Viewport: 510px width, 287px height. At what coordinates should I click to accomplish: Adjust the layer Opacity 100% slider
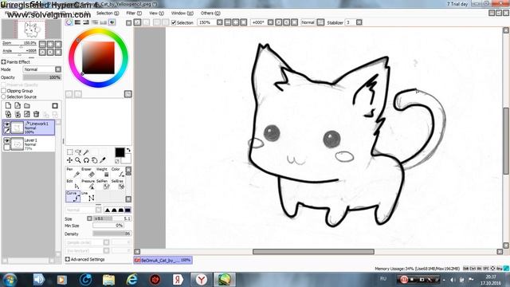[x=42, y=77]
